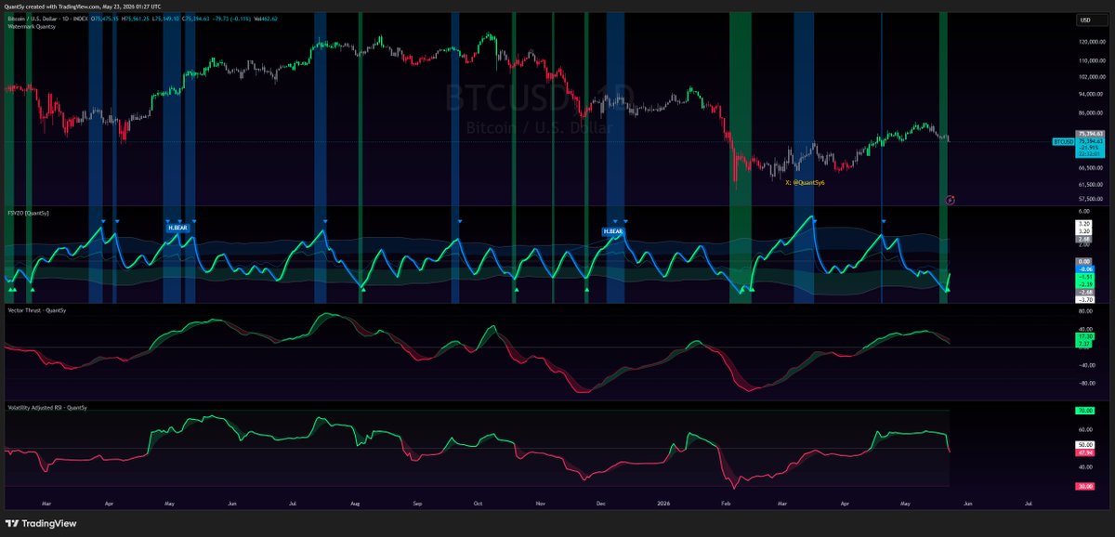Click the 2026 label on the time axis
This screenshot has height=537, width=1115.
tap(663, 502)
